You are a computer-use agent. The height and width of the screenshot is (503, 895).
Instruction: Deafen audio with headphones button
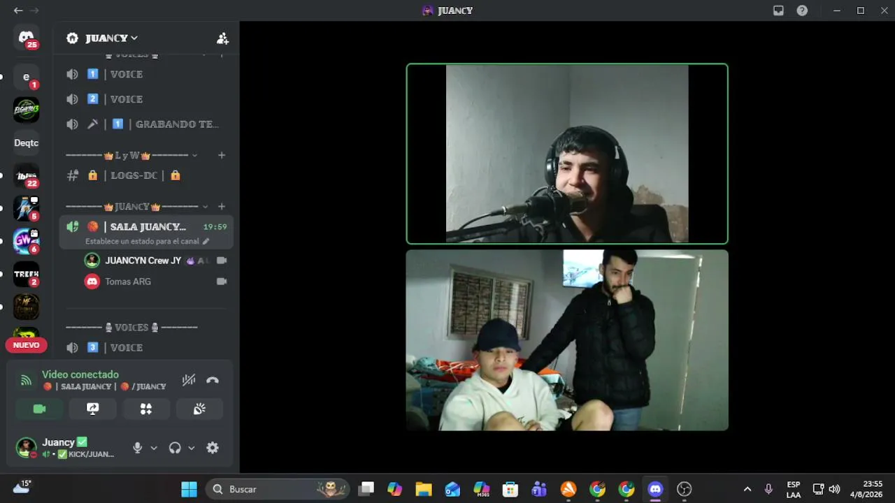175,448
